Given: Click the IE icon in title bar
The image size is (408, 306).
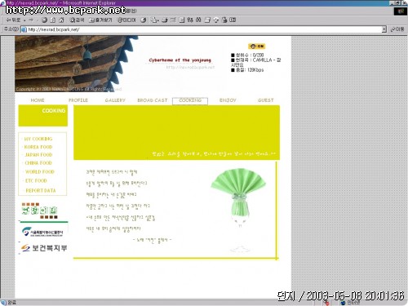Looking at the screenshot, I should pos(2,2).
